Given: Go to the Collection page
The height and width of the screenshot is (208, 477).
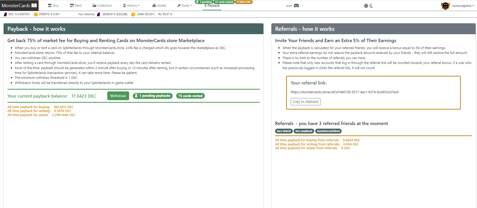Looking at the screenshot, I should pyautogui.click(x=102, y=5).
